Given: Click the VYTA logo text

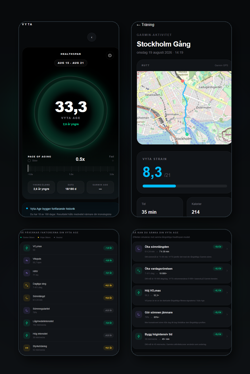Looking at the screenshot, I should coord(27,24).
